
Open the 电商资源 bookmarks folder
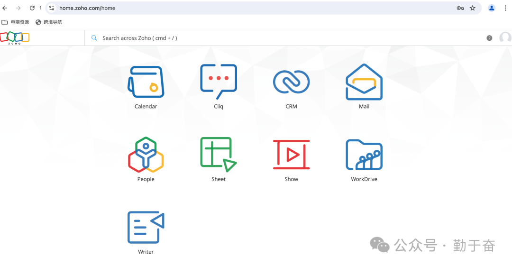pyautogui.click(x=15, y=22)
